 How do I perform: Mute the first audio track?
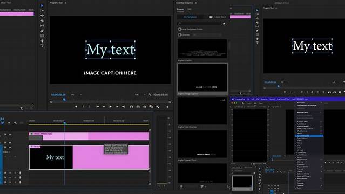(10, 173)
